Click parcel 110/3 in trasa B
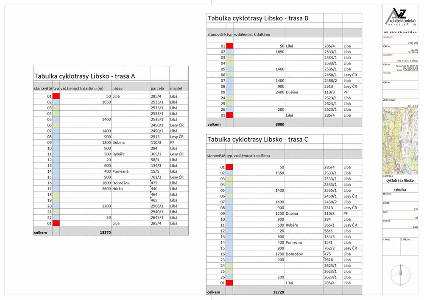The width and height of the screenshot is (424, 300). (329, 92)
